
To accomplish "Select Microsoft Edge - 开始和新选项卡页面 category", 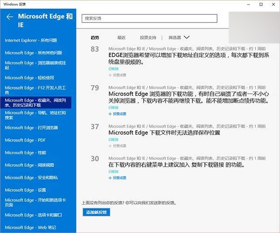I will pos(35,203).
